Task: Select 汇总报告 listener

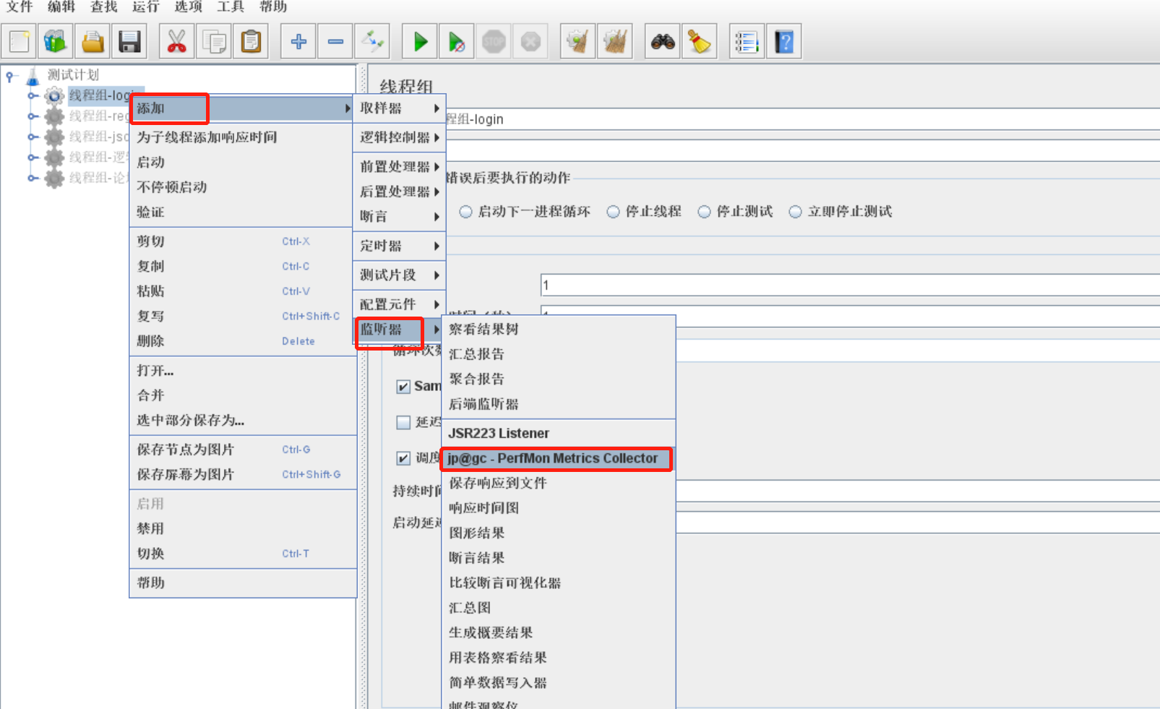Action: coord(558,354)
